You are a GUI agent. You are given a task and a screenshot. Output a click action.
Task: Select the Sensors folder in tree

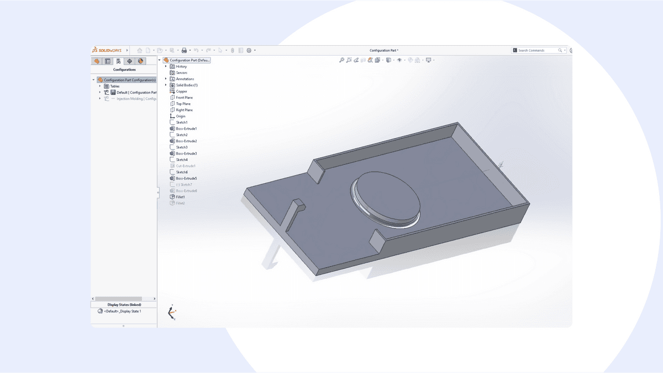178,73
